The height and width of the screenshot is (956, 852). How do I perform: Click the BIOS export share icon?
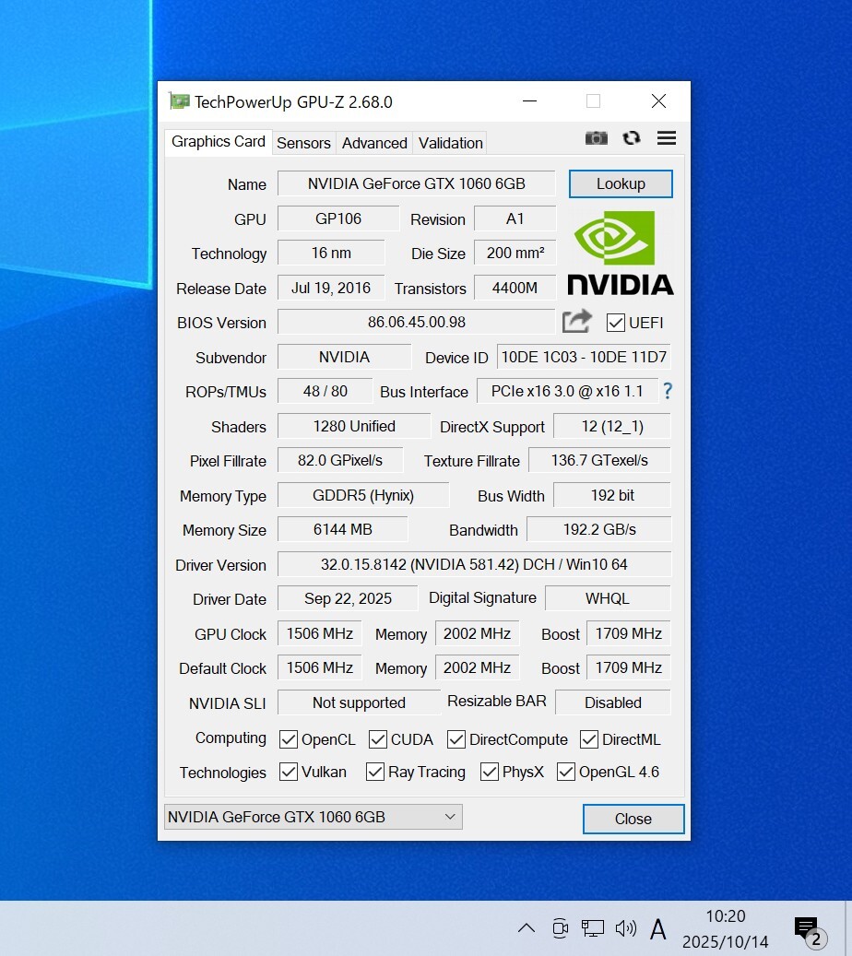577,322
